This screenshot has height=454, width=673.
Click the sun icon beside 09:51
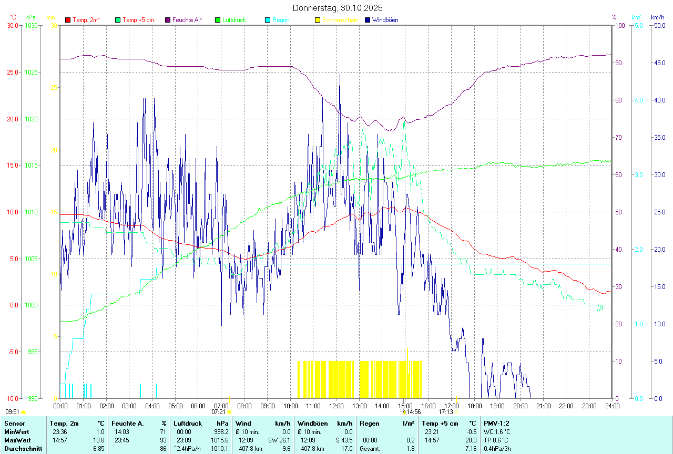click(23, 412)
